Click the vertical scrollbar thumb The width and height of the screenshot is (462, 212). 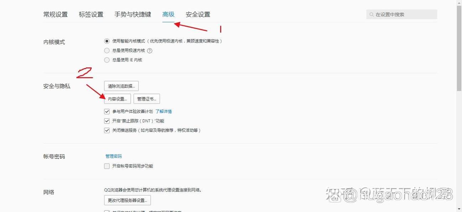click(x=459, y=48)
